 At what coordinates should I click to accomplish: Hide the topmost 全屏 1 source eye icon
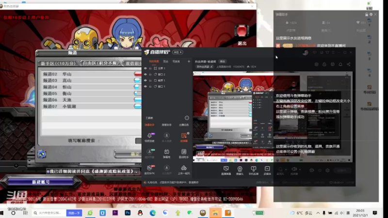coord(145,68)
